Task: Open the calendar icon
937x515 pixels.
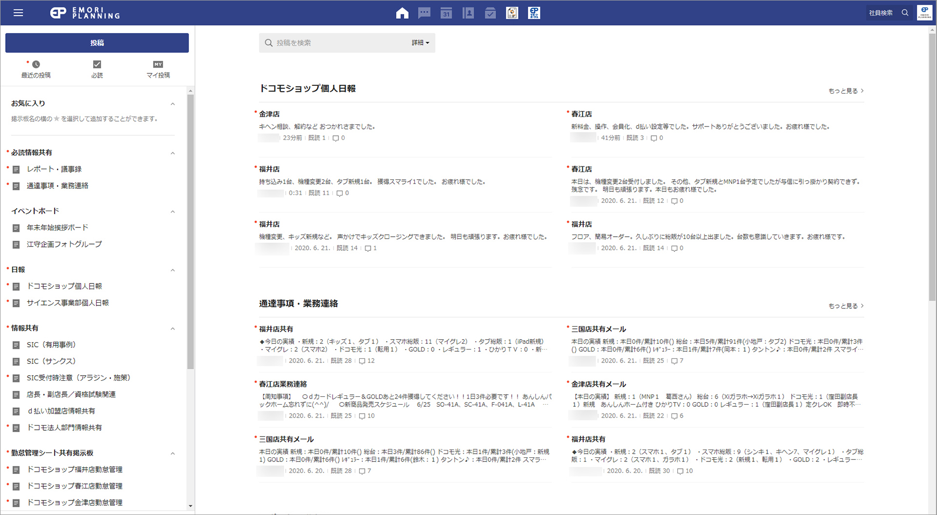Action: tap(446, 13)
